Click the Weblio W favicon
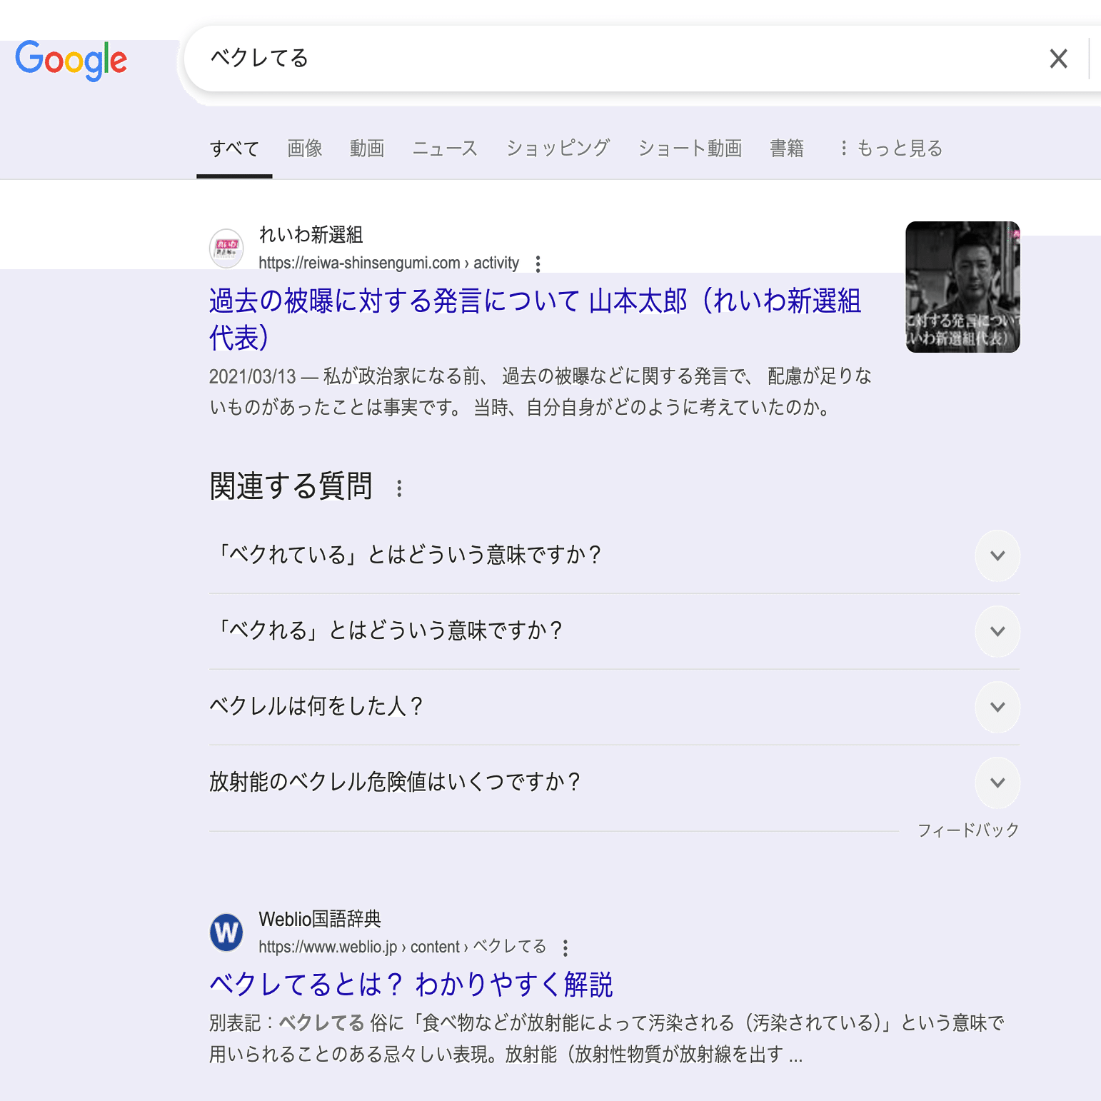The height and width of the screenshot is (1101, 1101). tap(226, 932)
